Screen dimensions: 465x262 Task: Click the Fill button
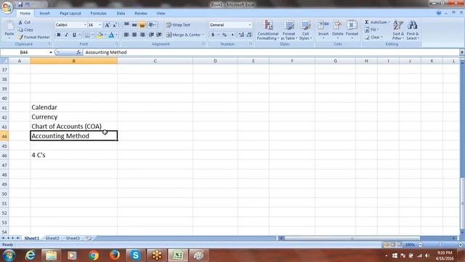372,30
